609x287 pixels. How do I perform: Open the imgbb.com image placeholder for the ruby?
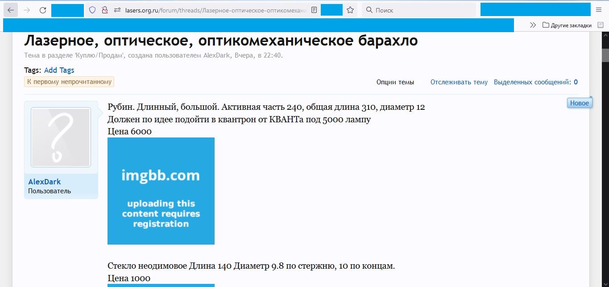pyautogui.click(x=161, y=191)
